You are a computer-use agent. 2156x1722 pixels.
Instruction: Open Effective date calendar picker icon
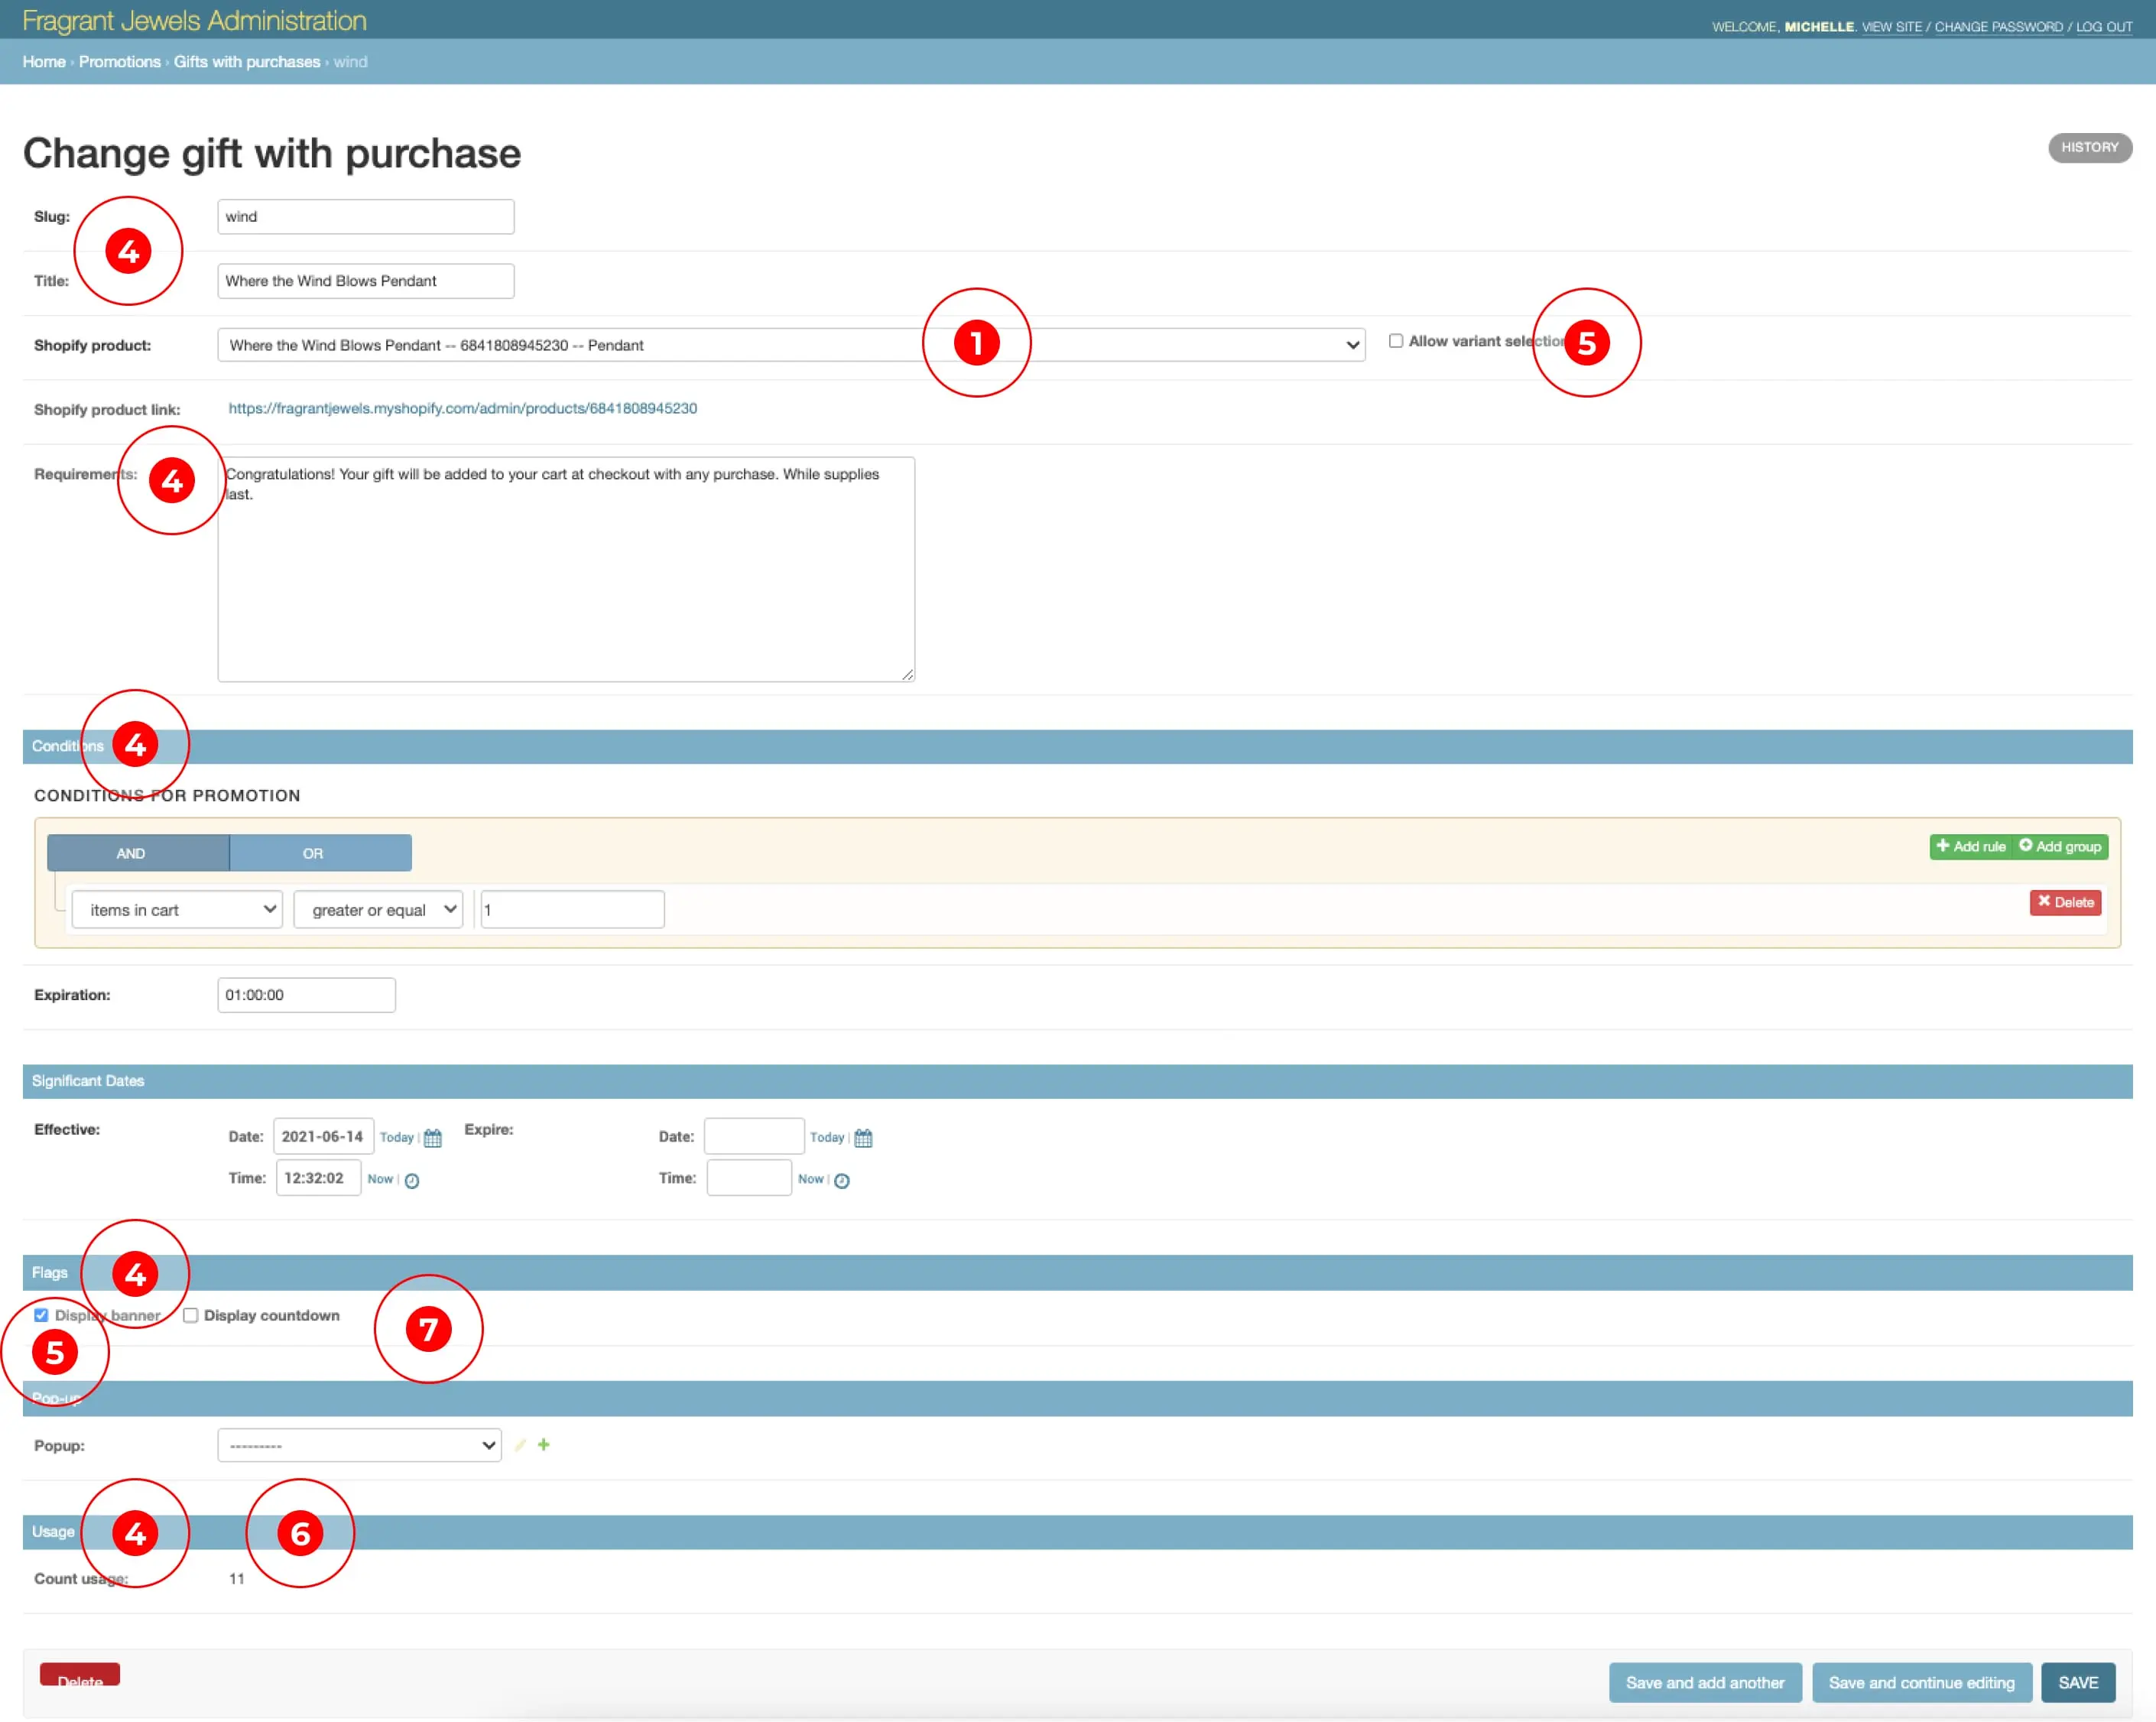click(x=432, y=1138)
